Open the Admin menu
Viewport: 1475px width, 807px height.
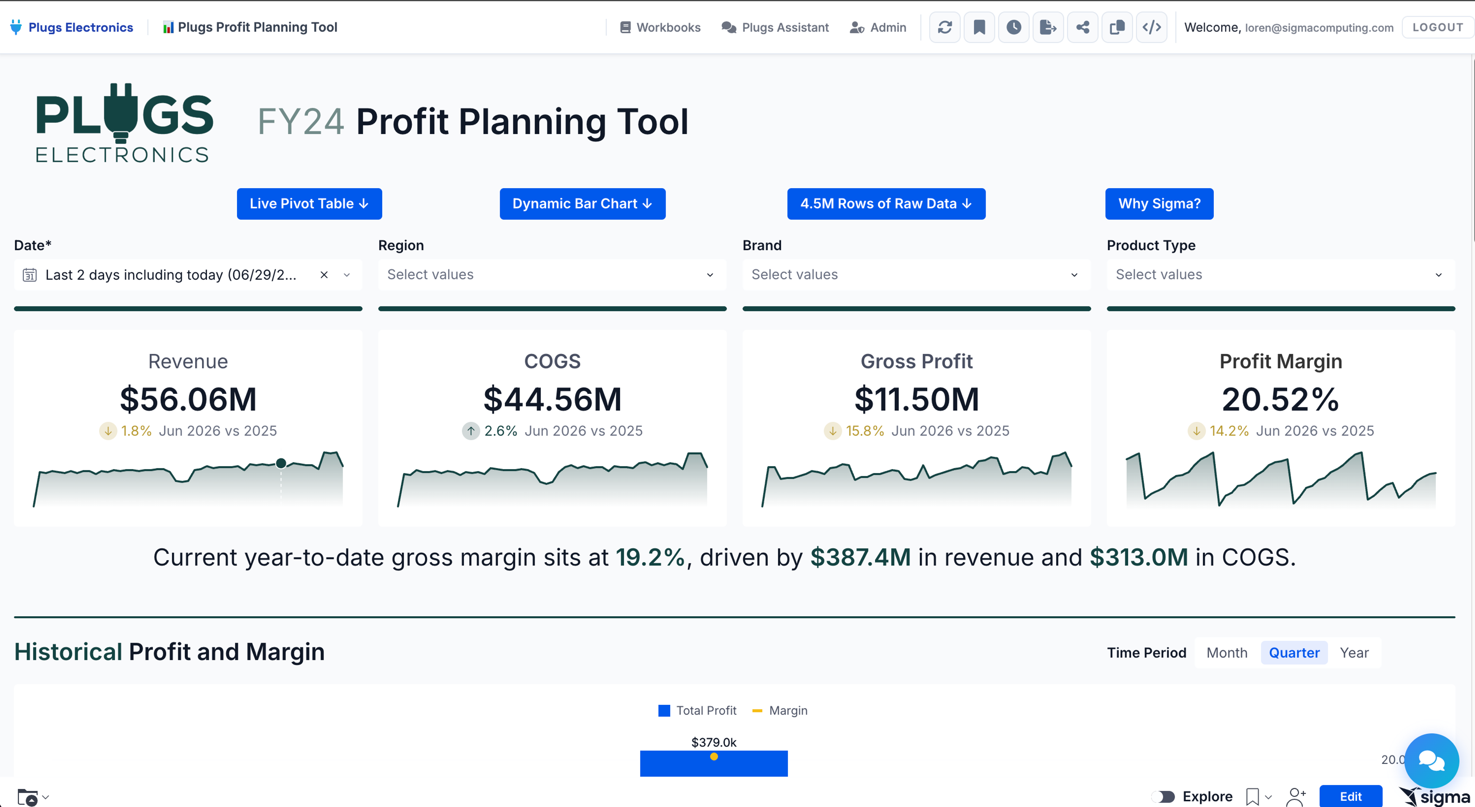pyautogui.click(x=878, y=28)
